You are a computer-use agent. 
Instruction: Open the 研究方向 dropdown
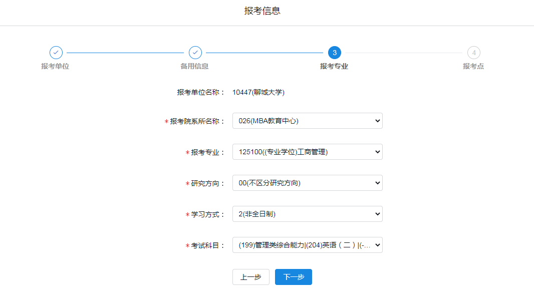308,183
